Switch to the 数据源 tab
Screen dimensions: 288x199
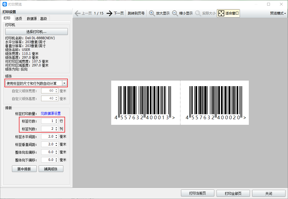(x=32, y=19)
